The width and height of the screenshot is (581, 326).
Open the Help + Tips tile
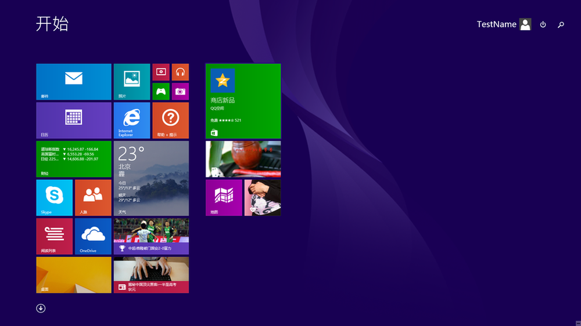coord(170,121)
